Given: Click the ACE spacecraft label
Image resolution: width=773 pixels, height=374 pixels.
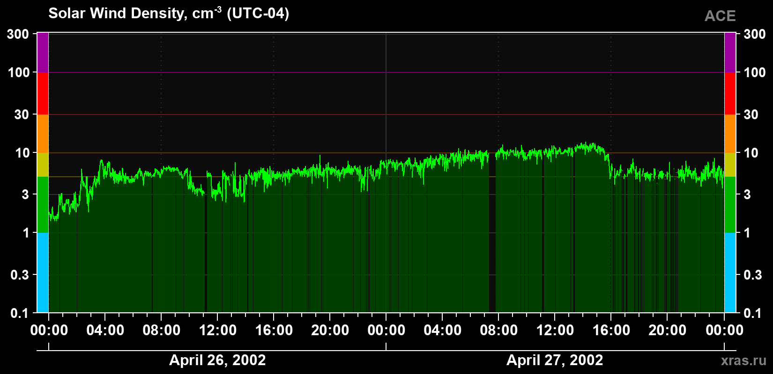Looking at the screenshot, I should (x=720, y=16).
